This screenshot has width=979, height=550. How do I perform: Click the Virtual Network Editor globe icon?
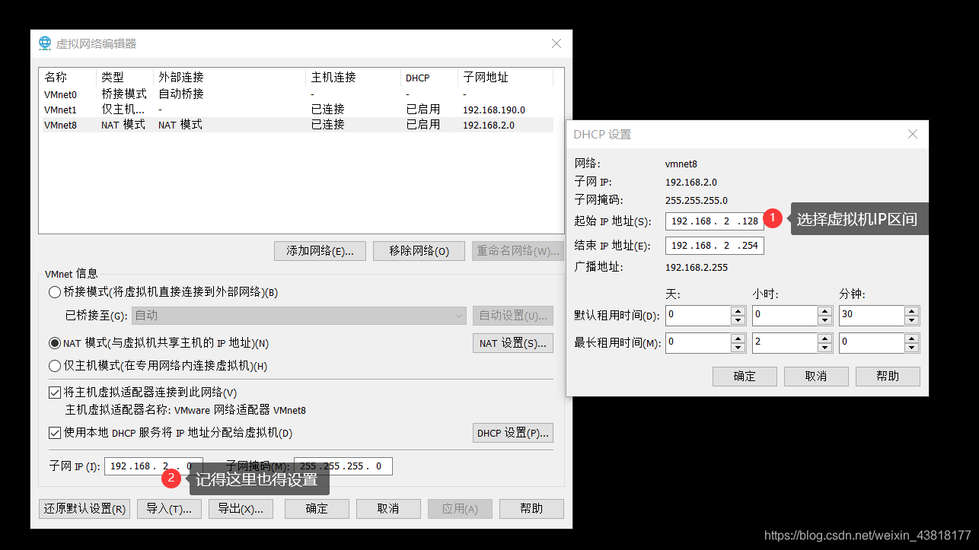click(x=45, y=43)
